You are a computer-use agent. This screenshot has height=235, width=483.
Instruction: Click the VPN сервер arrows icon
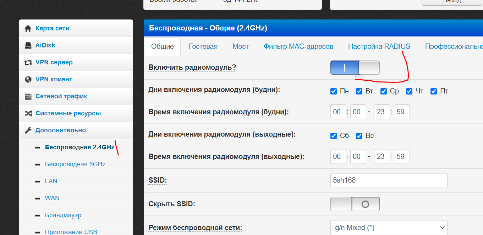[x=28, y=63]
